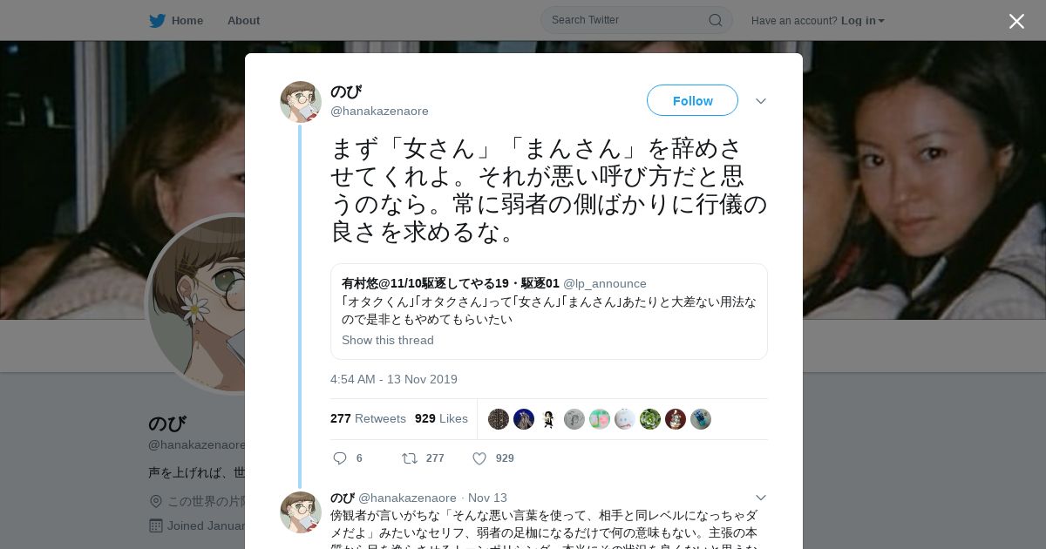Click the Twitter bird Home icon
The image size is (1046, 549).
(x=157, y=20)
